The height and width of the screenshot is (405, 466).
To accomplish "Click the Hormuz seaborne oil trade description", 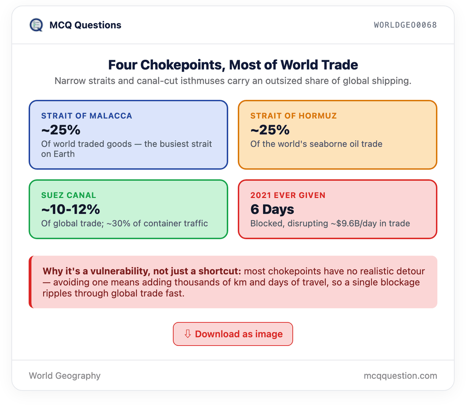I will [316, 144].
